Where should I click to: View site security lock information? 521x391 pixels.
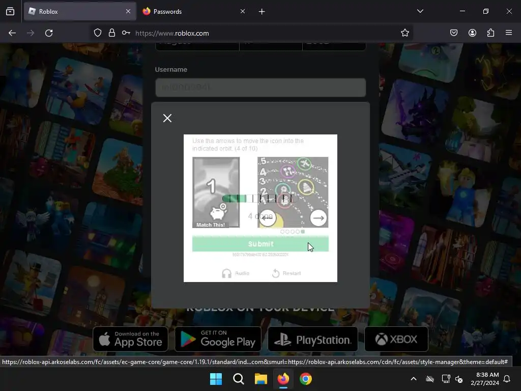[x=112, y=33]
